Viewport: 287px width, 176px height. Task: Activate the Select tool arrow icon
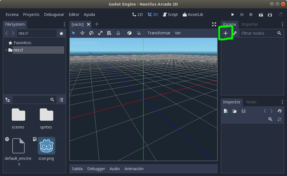pyautogui.click(x=74, y=33)
